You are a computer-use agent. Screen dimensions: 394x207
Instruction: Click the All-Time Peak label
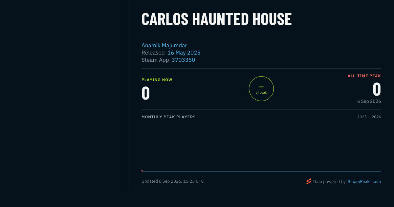tap(364, 76)
